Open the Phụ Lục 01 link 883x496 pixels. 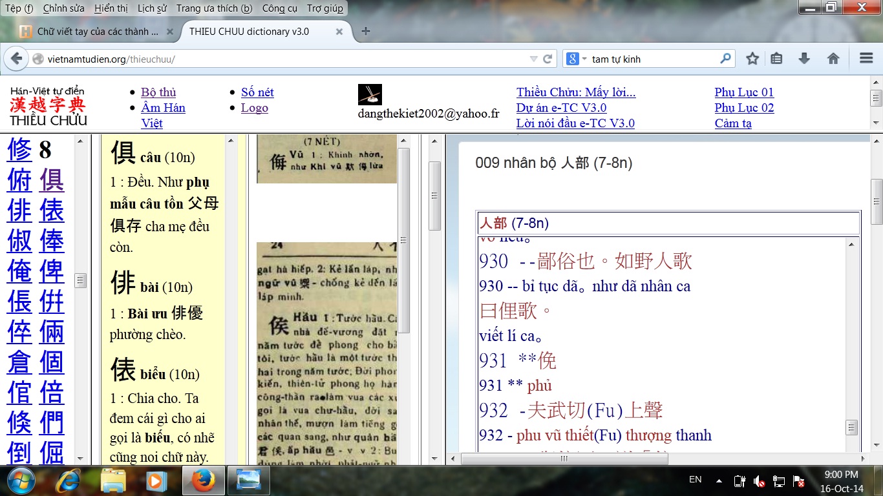coord(744,92)
